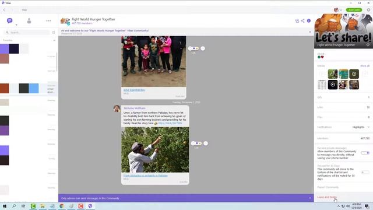373x210 pixels.
Task: Forward the group photo message
Action: [203, 48]
